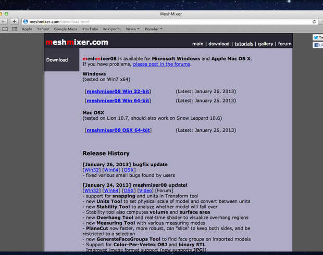Click the '[January 26, 2013] bugfix update' heading
Screen dimensions: 323x255
pos(125,164)
